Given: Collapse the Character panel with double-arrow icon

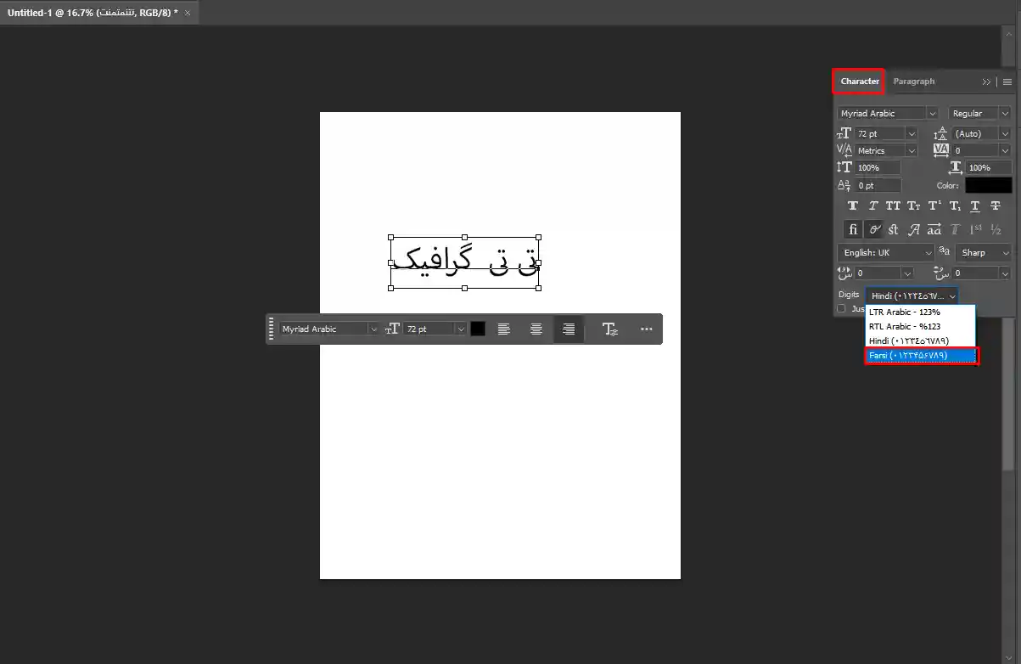Looking at the screenshot, I should (986, 82).
